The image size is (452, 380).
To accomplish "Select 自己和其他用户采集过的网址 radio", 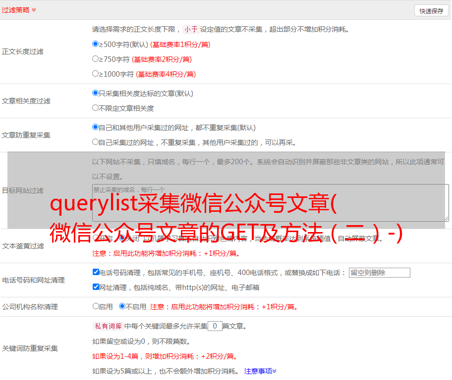I will tap(95, 127).
